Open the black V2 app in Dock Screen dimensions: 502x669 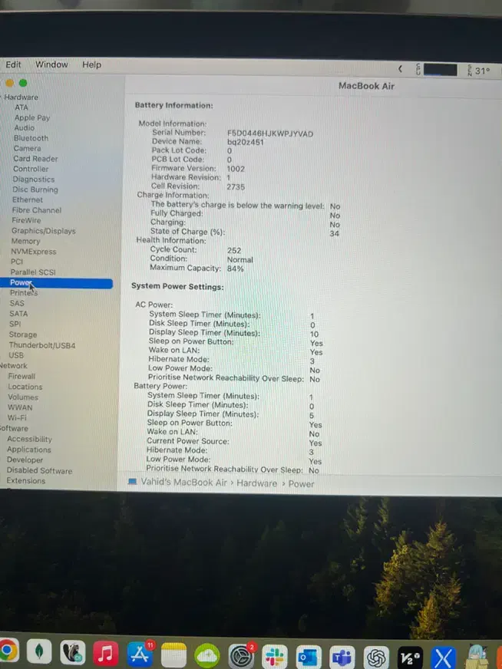[x=410, y=658]
